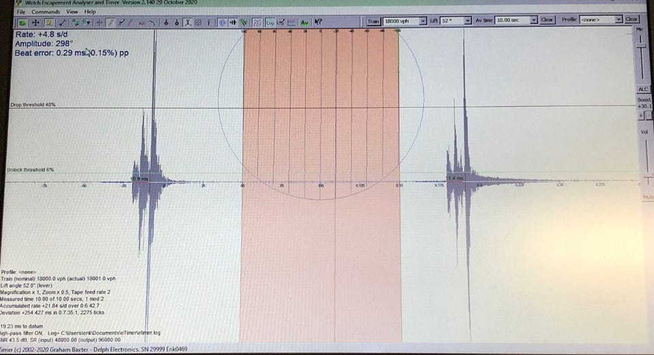Toggle the wavy trace display icon

[258, 22]
